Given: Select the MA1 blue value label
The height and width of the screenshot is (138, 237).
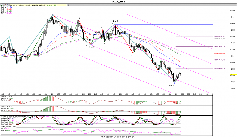Looking at the screenshot, I should [x=9, y=7].
